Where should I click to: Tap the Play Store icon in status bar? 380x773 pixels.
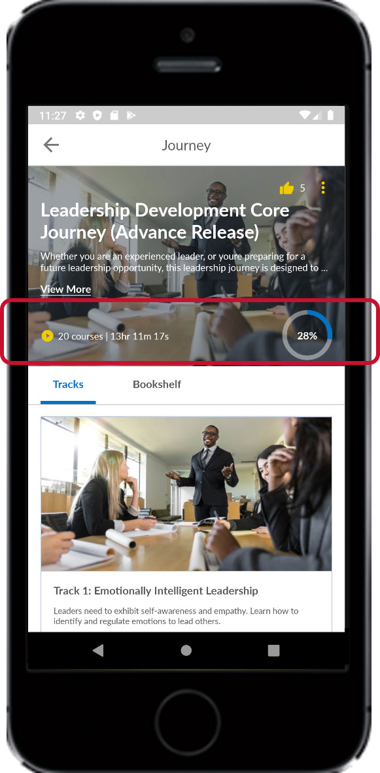(131, 115)
